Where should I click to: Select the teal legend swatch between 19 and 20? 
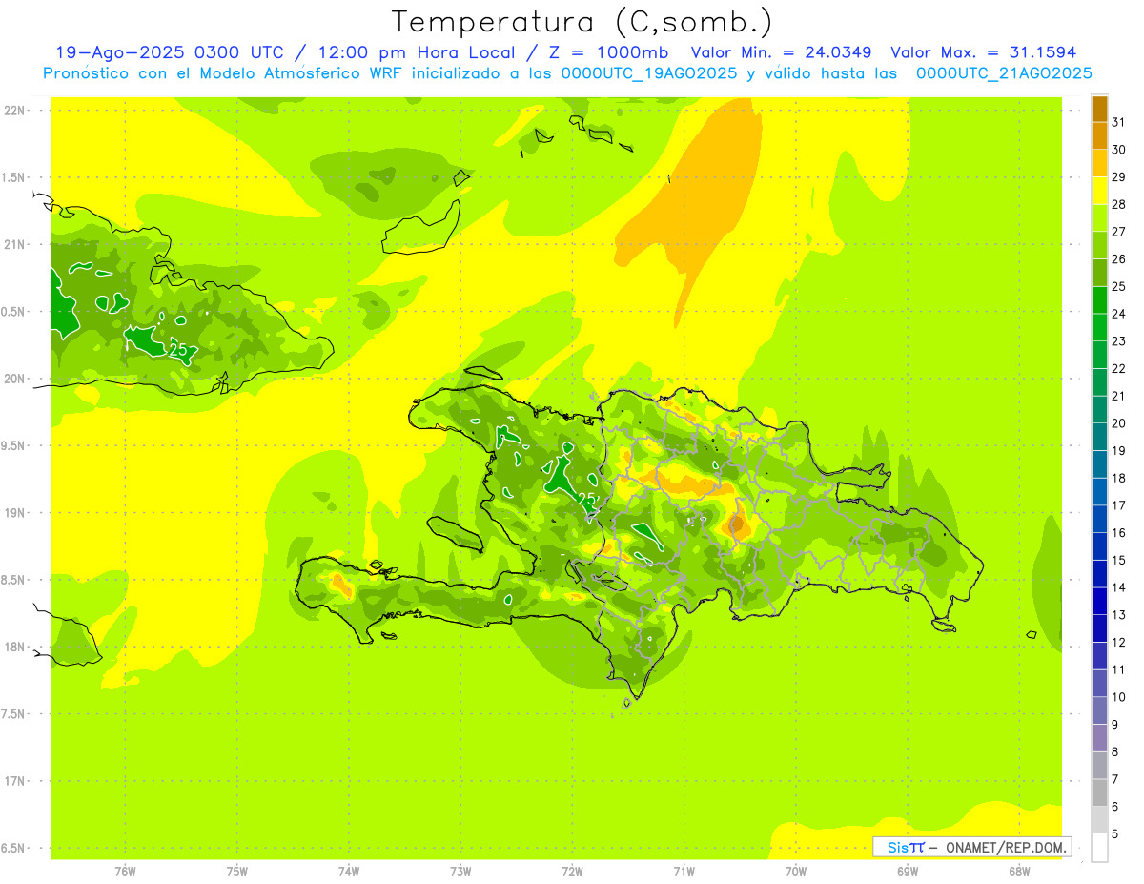(1099, 437)
